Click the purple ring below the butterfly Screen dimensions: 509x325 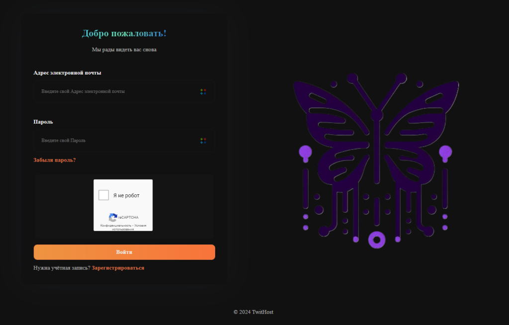click(x=377, y=240)
